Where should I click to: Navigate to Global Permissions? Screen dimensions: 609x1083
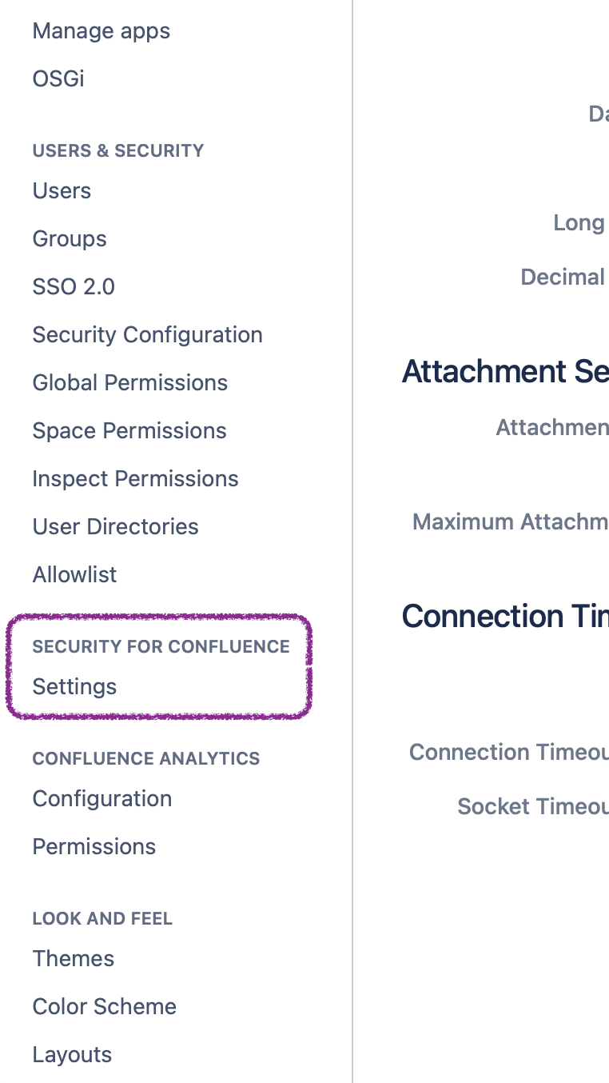click(x=129, y=383)
